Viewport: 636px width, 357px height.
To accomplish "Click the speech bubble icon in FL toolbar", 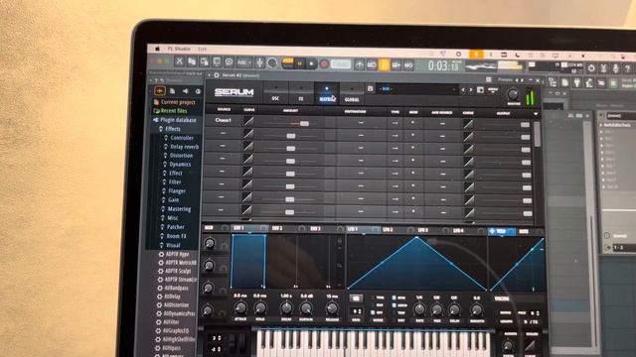I will tap(229, 61).
